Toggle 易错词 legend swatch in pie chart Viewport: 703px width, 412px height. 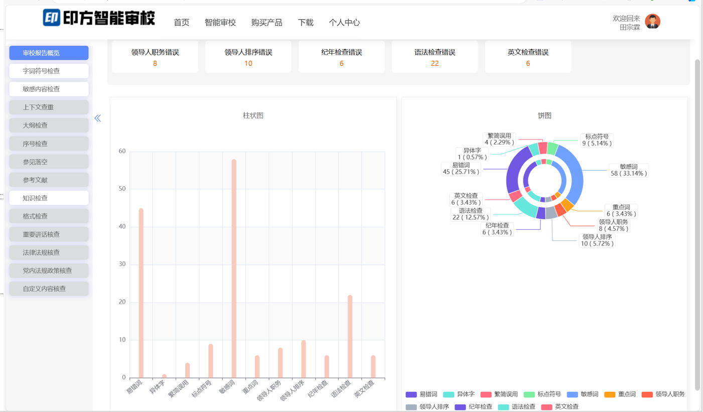point(411,394)
